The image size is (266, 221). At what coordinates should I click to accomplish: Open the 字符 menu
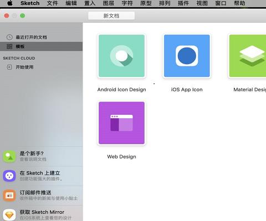click(x=127, y=3)
